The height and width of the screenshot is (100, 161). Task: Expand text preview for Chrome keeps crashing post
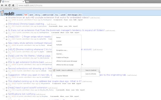(x=10, y=27)
